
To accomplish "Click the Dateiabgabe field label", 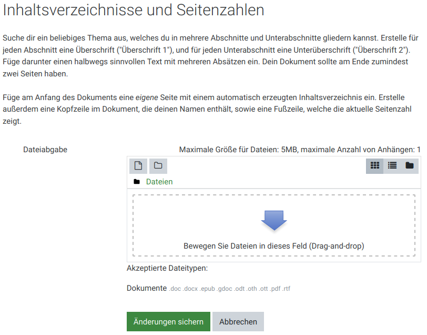I will tap(45, 150).
